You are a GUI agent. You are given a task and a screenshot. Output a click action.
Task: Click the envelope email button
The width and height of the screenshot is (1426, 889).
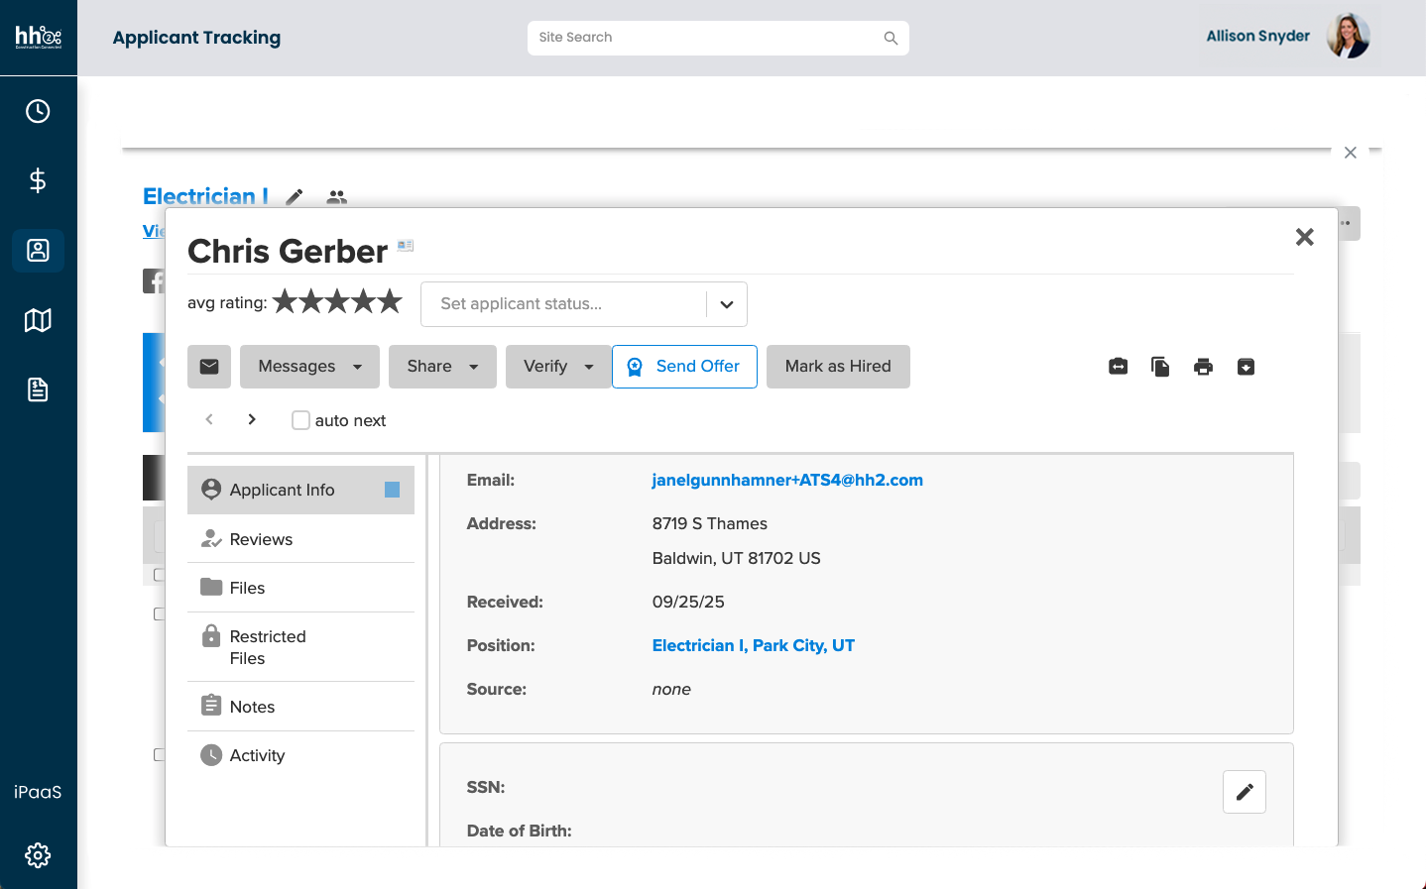(209, 367)
